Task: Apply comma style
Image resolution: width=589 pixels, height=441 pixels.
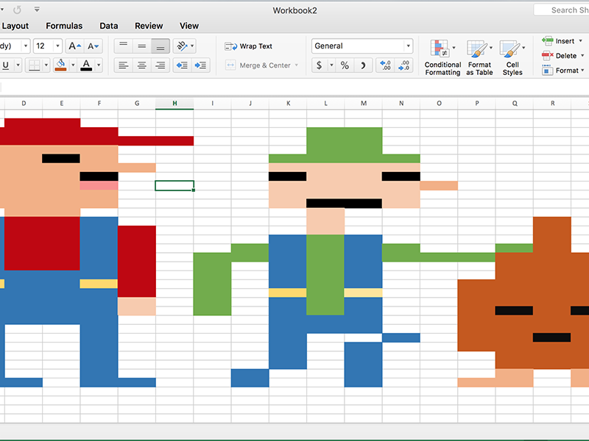Action: click(x=363, y=65)
